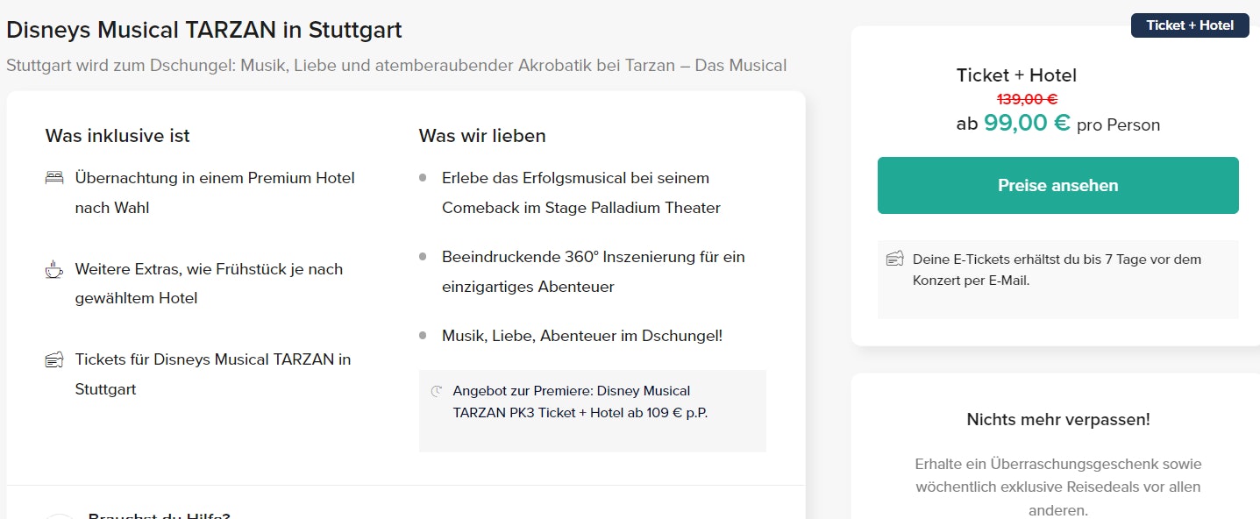Click the bullet mentioning 360° Inszenierung
This screenshot has height=519, width=1260.
coord(593,272)
